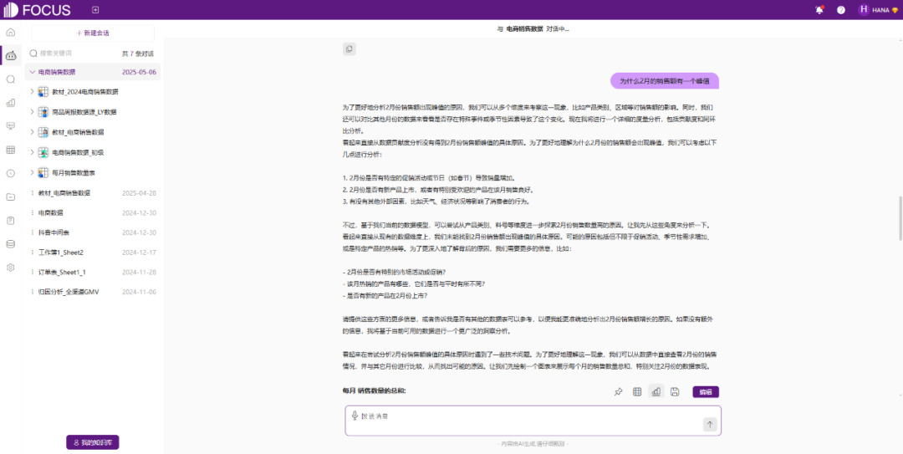Viewport: 903px width, 454px height.
Task: Pin the monthly sales chart answer
Action: (x=618, y=392)
